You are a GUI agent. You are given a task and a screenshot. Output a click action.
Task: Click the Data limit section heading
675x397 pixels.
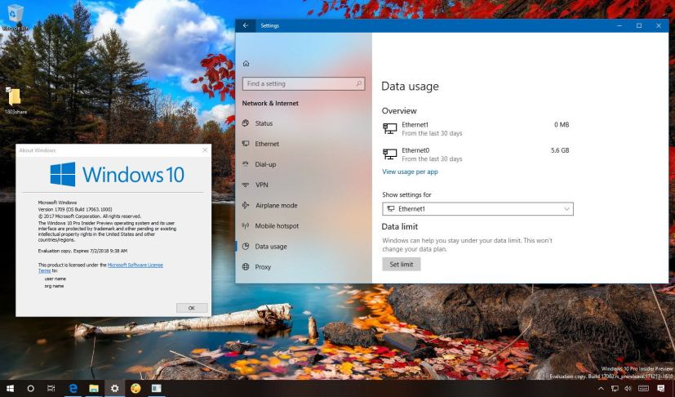[x=399, y=227]
